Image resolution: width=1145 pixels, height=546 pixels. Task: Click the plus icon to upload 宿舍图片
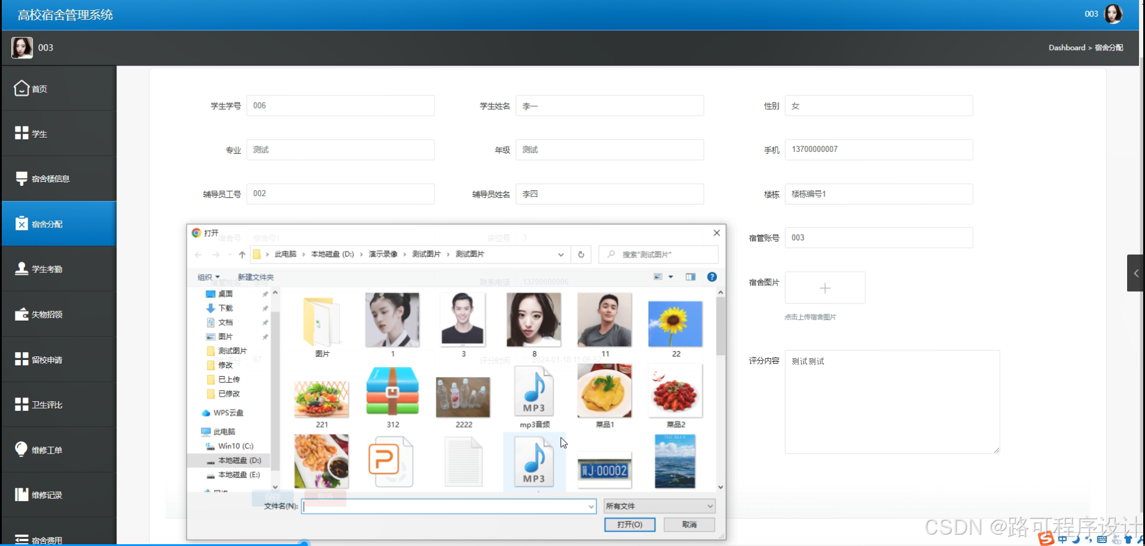pos(825,288)
